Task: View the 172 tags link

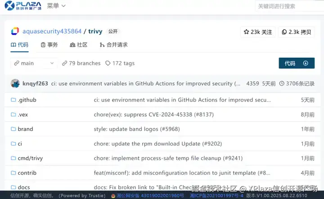Action: 120,63
